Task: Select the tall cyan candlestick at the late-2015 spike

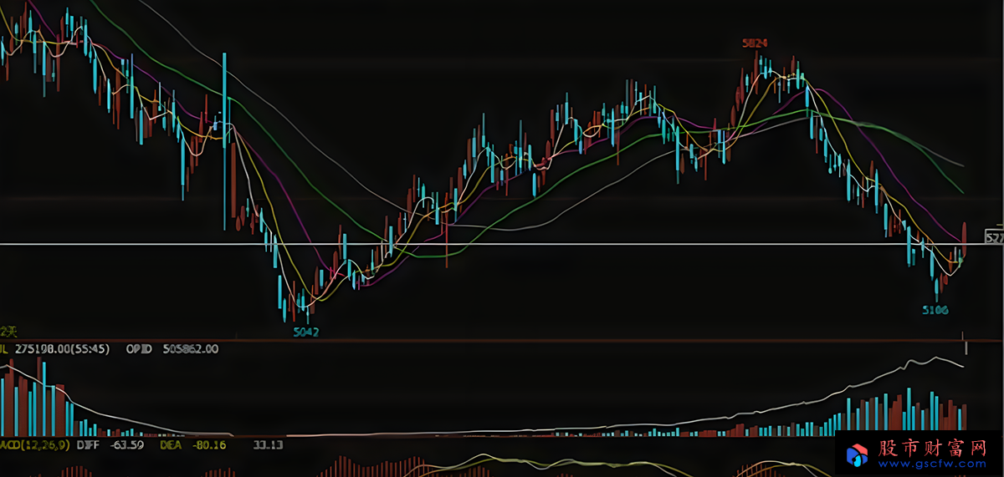Action: pos(224,140)
